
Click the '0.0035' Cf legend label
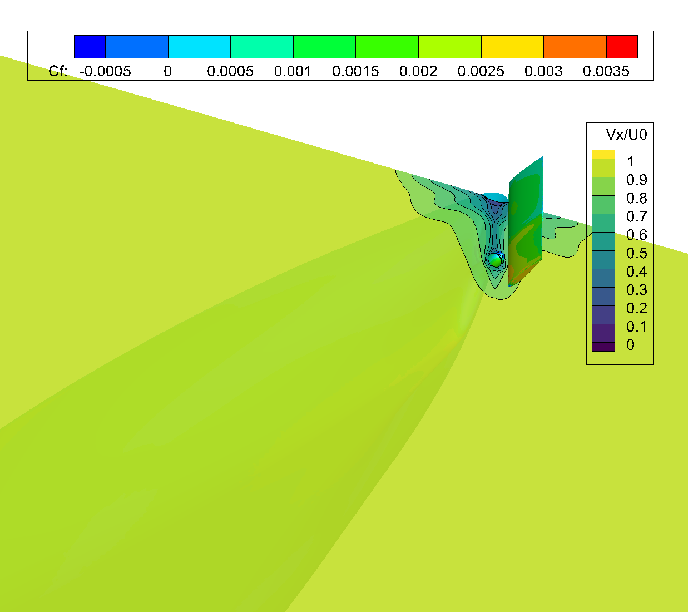coord(606,71)
